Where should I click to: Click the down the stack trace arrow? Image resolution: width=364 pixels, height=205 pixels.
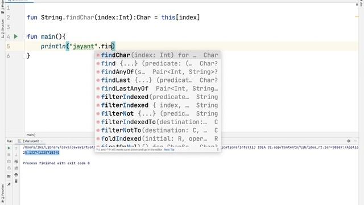click(x=16, y=154)
